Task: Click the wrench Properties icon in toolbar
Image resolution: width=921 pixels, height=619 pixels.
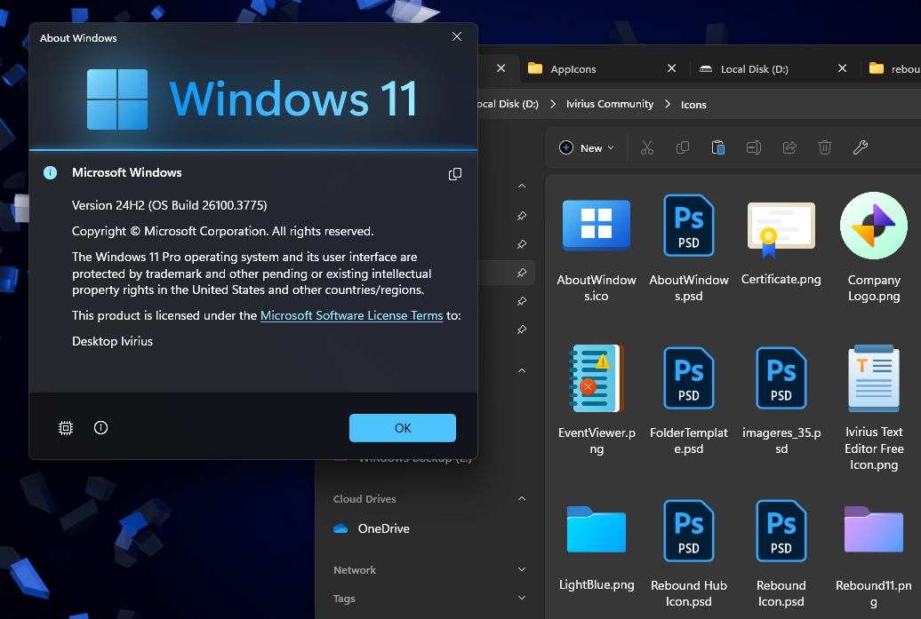Action: tap(861, 147)
